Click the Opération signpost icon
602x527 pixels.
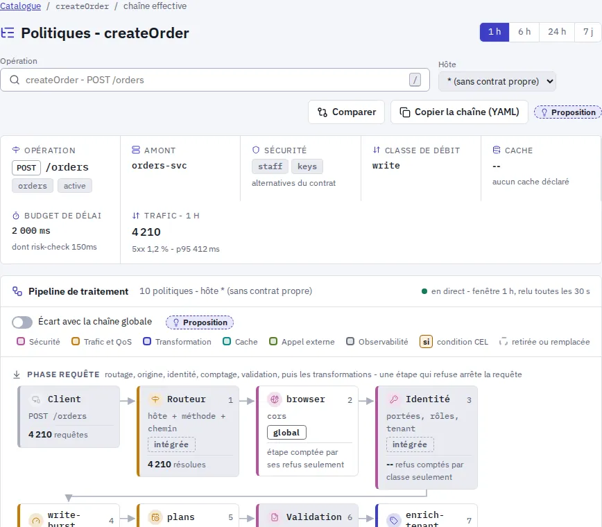coord(16,150)
